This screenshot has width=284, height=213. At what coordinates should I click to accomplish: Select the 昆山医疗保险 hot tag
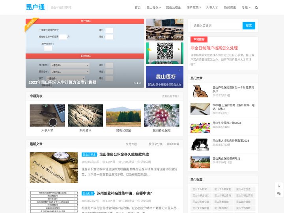click(x=245, y=202)
